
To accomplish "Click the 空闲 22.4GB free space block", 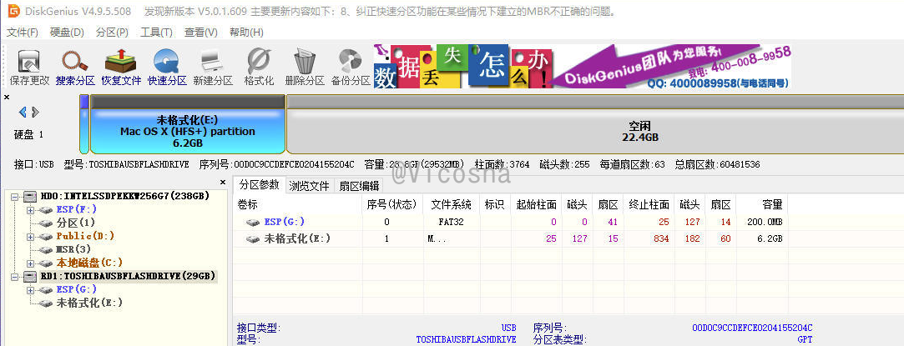I will [x=595, y=124].
